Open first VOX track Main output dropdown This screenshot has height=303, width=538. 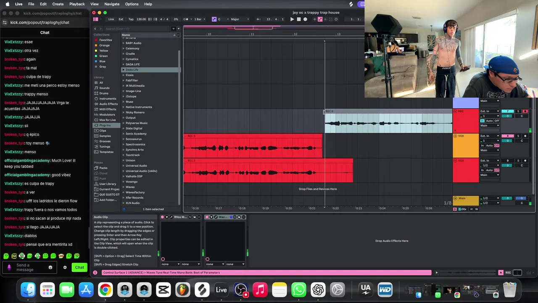point(490,150)
